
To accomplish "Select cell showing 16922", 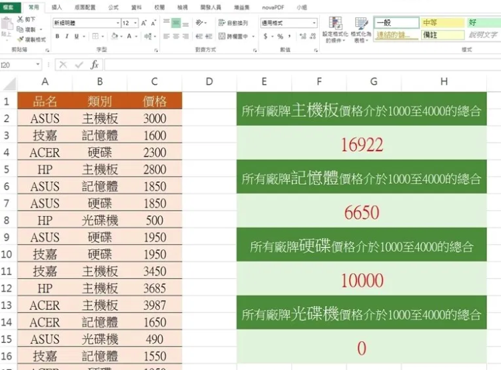I will tap(362, 145).
